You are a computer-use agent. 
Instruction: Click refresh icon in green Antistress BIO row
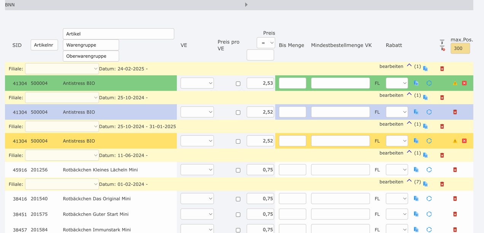(429, 83)
